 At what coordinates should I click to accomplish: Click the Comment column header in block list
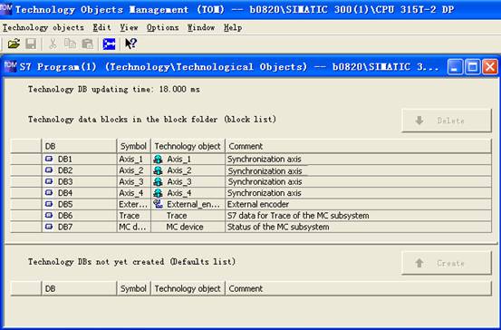358,146
